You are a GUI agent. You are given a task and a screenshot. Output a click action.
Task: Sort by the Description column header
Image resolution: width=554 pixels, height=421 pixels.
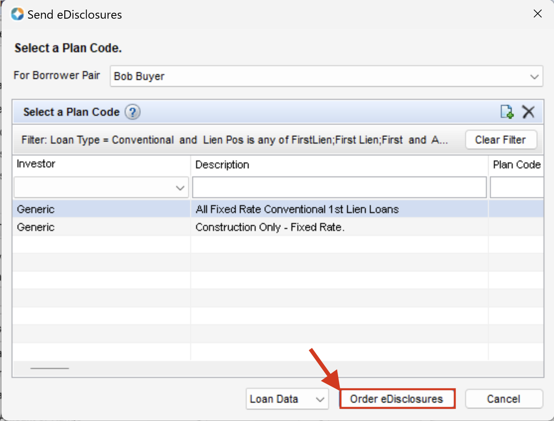pos(339,165)
